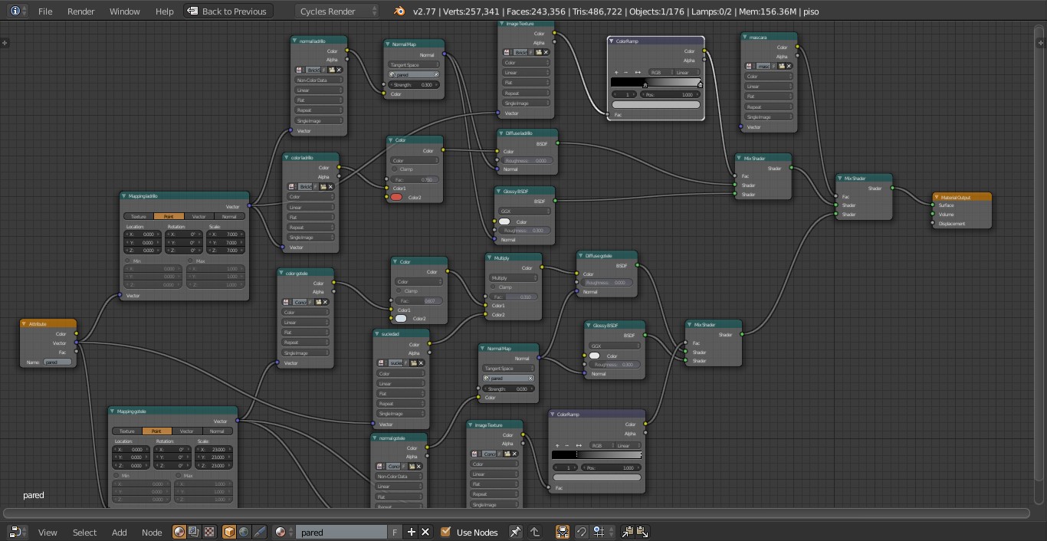Open the File menu
Screen dimensions: 1047x541
click(45, 11)
